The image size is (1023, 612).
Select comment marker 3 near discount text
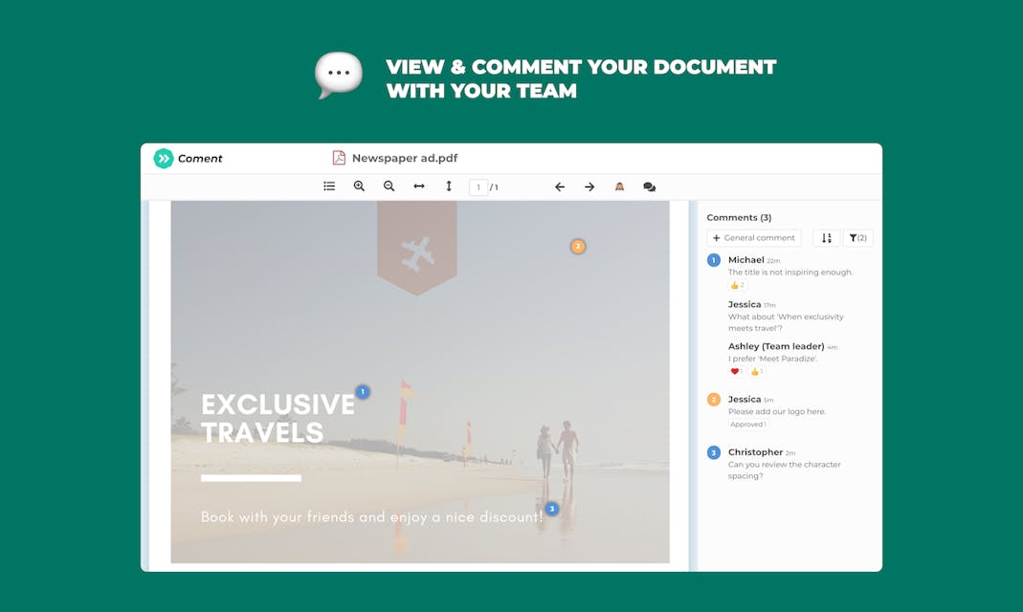tap(552, 509)
